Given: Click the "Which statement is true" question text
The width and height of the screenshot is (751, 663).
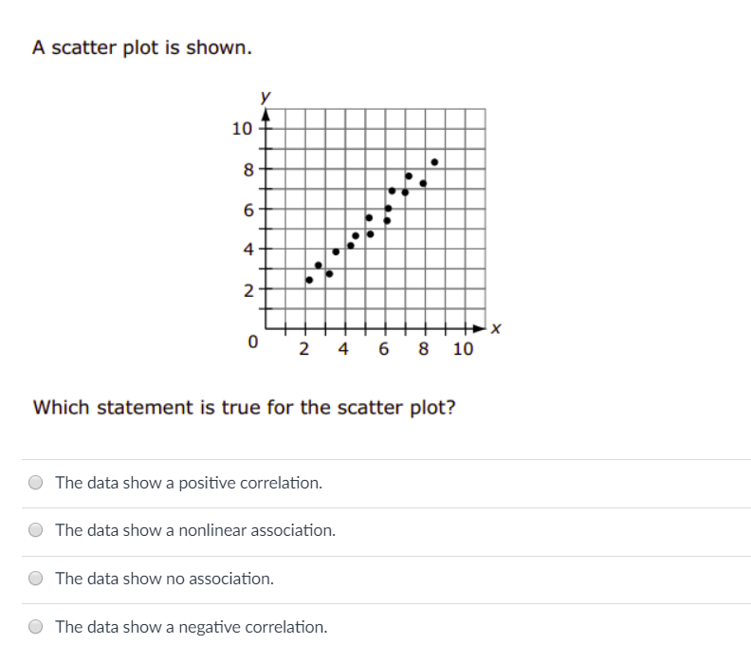Looking at the screenshot, I should [x=245, y=407].
